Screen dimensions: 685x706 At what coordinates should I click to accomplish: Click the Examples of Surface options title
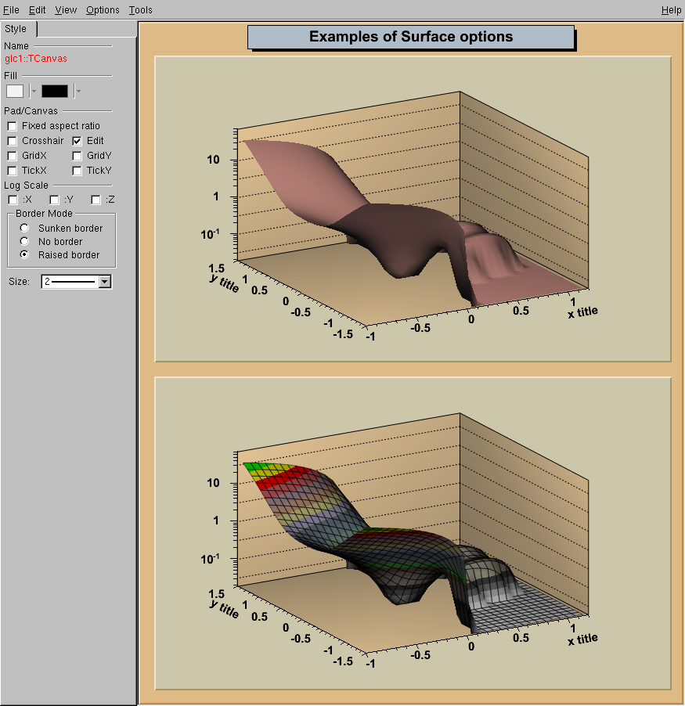[x=411, y=37]
